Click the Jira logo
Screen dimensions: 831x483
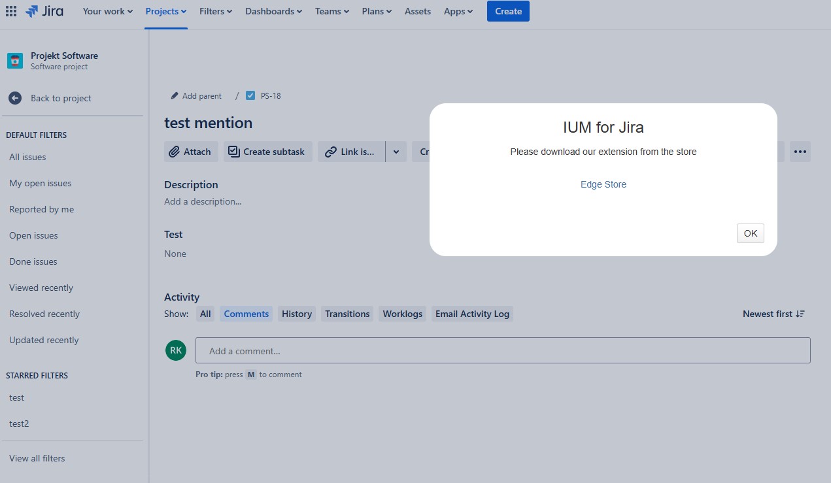pos(44,11)
